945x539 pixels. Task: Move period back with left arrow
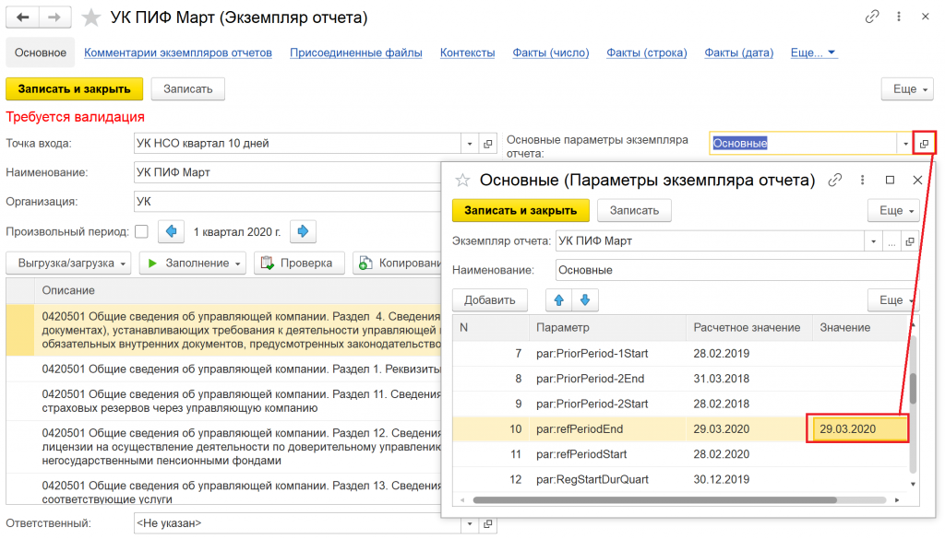tap(171, 231)
